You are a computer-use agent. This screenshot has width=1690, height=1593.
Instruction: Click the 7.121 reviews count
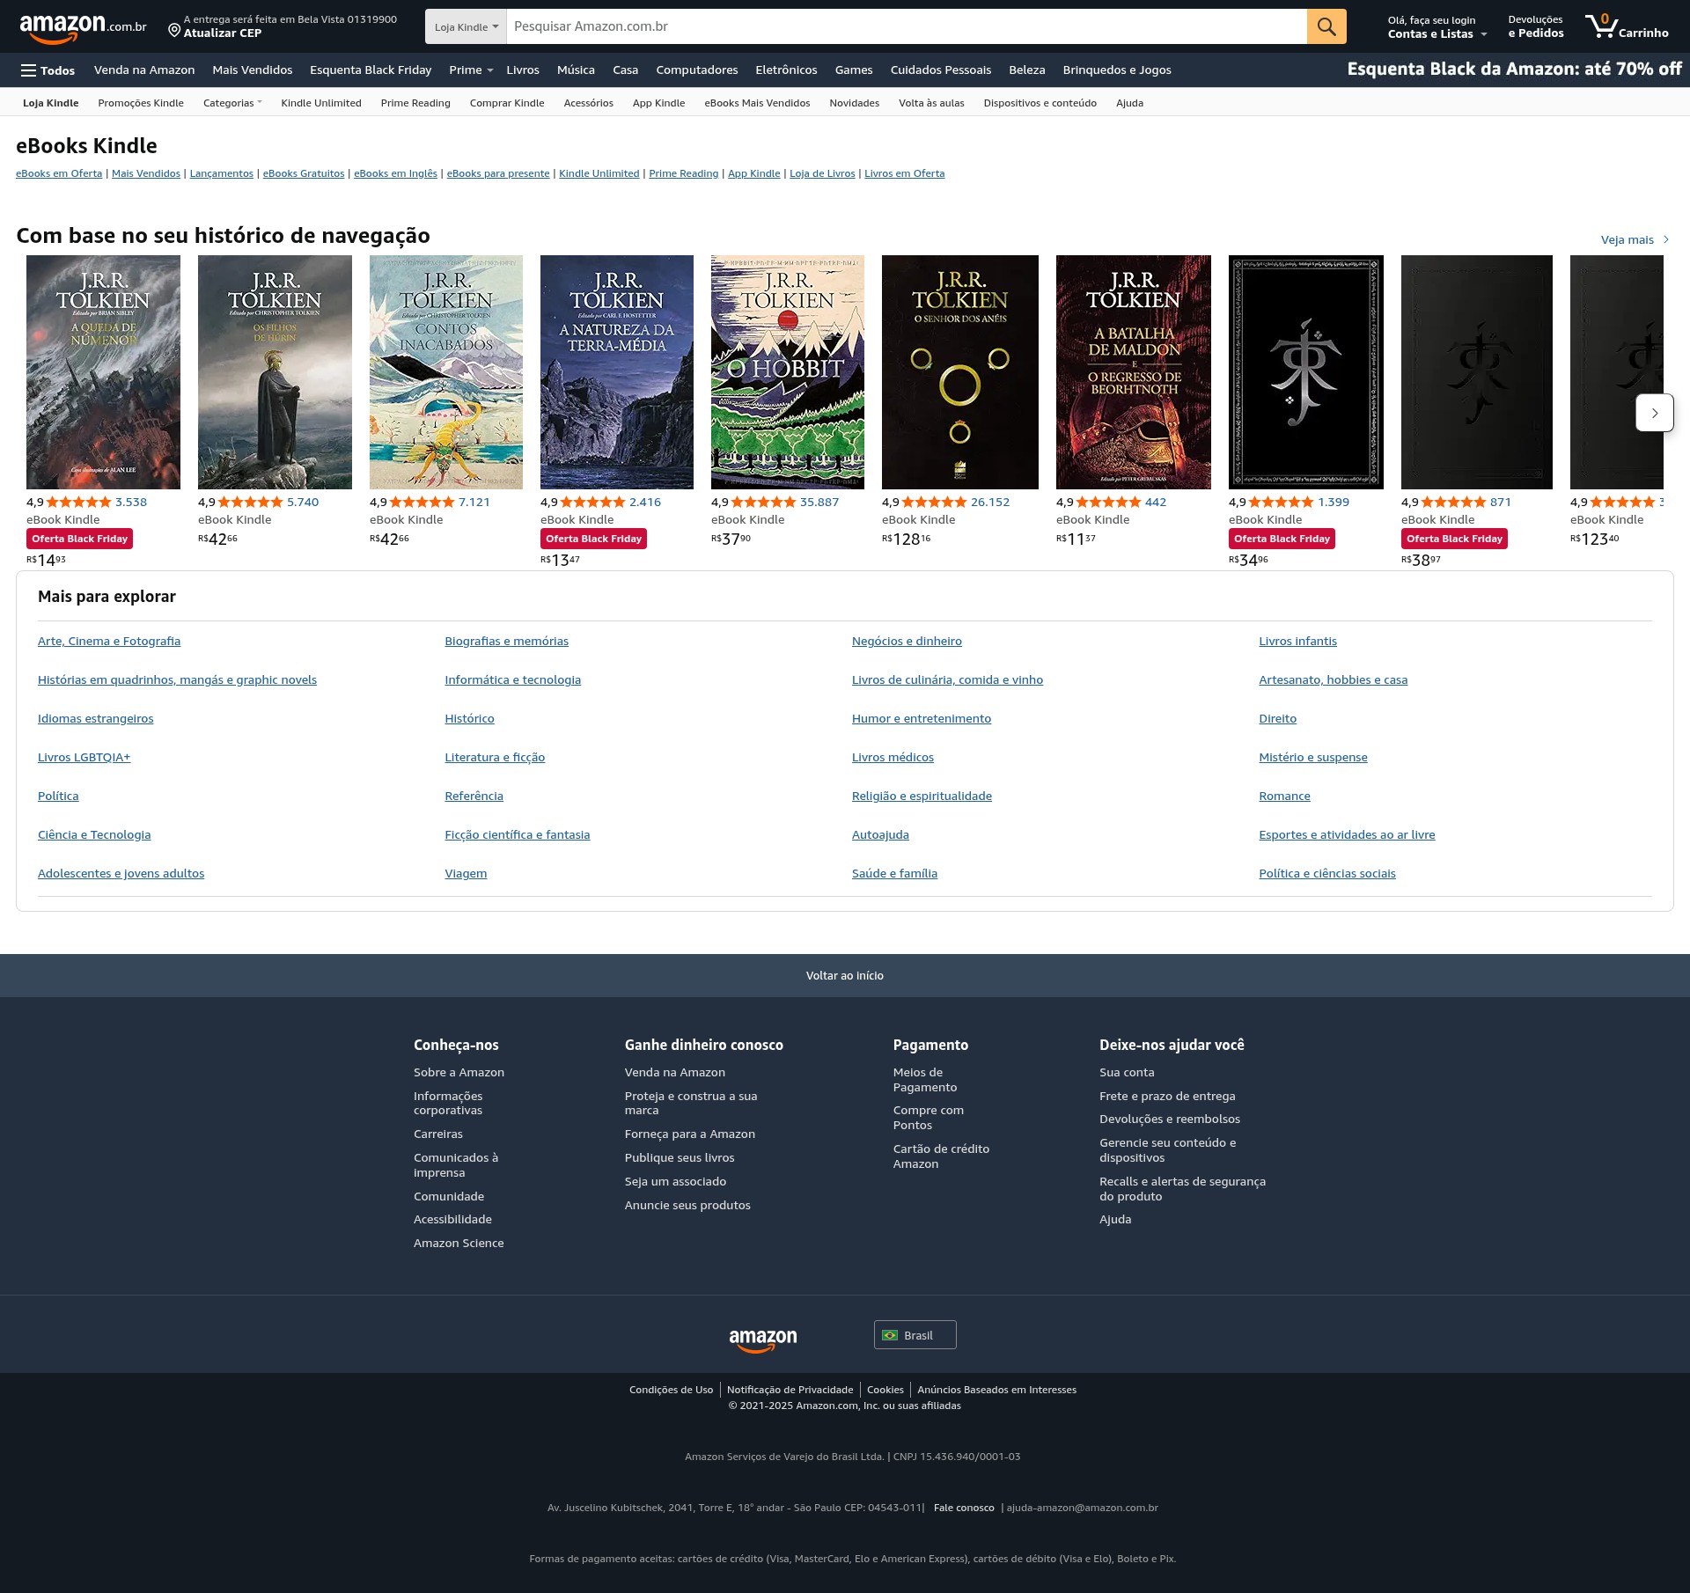[474, 502]
